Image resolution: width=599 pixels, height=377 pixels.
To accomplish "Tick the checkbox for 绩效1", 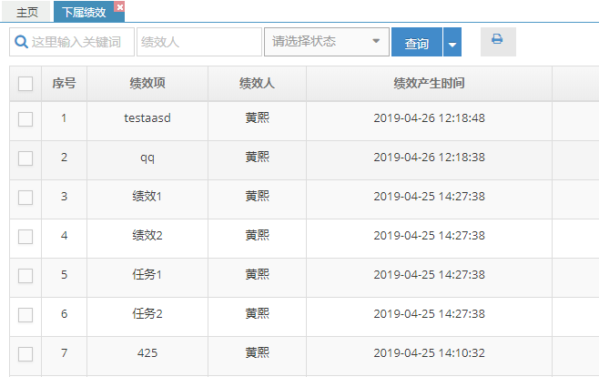I will 25,198.
